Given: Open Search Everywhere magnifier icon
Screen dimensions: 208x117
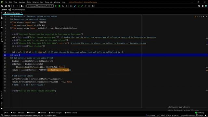Looking at the screenshot, I should click(199, 6).
